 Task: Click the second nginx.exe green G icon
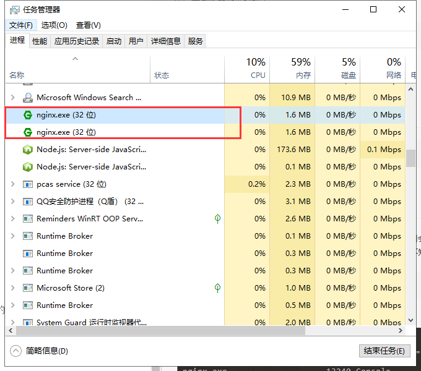[x=28, y=132]
